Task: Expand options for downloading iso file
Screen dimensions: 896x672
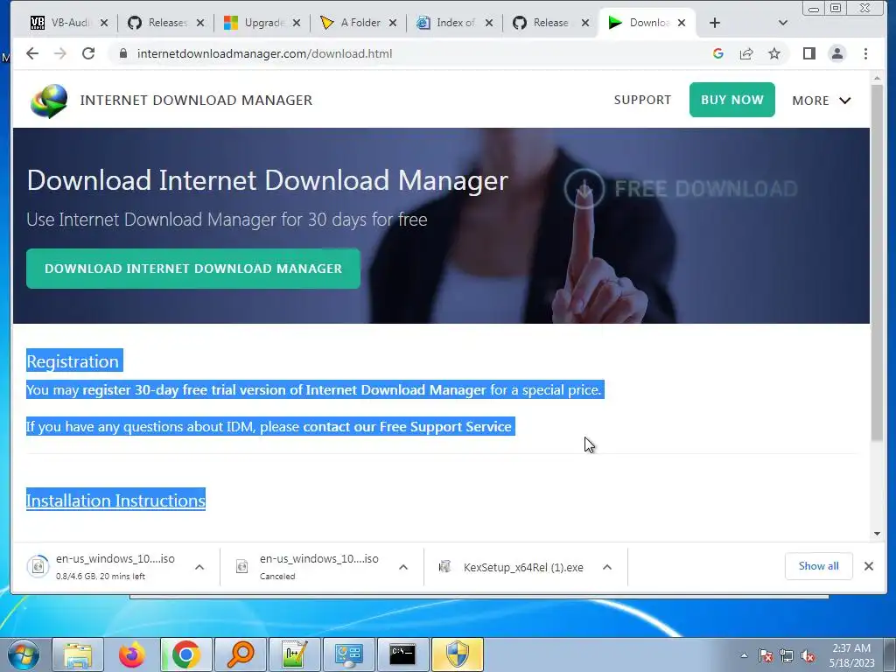Action: pyautogui.click(x=199, y=567)
